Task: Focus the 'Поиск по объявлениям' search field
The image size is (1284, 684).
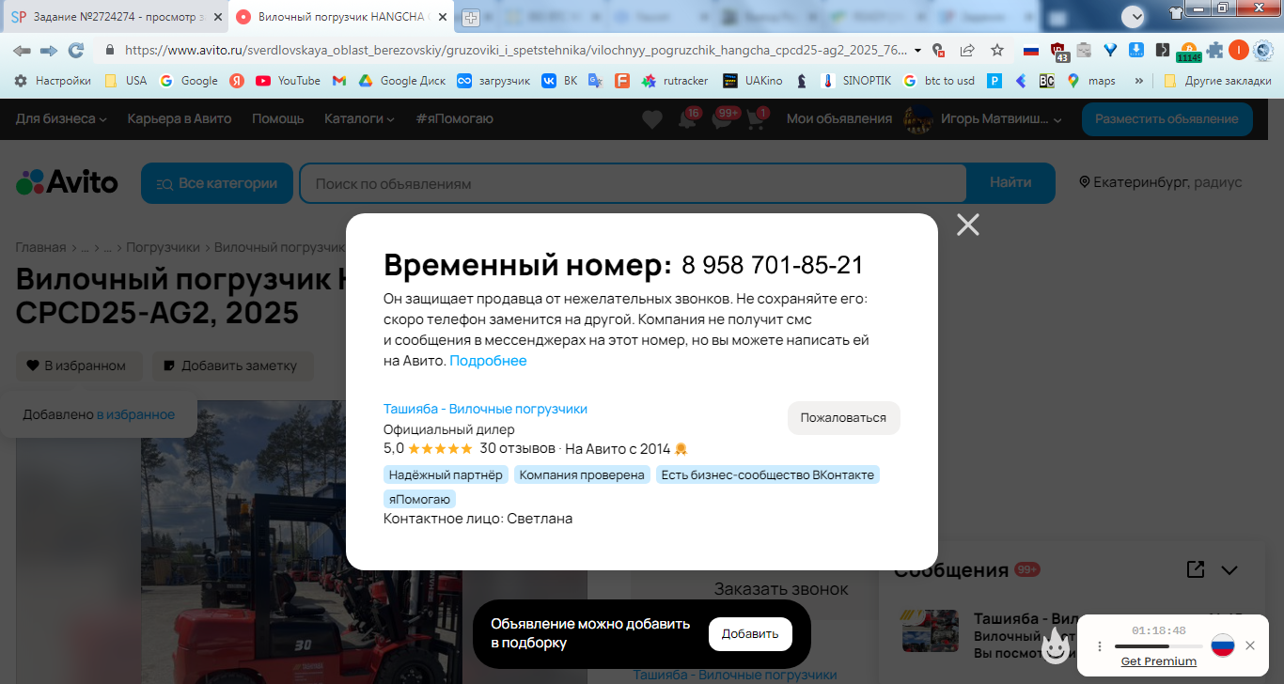Action: tap(633, 183)
